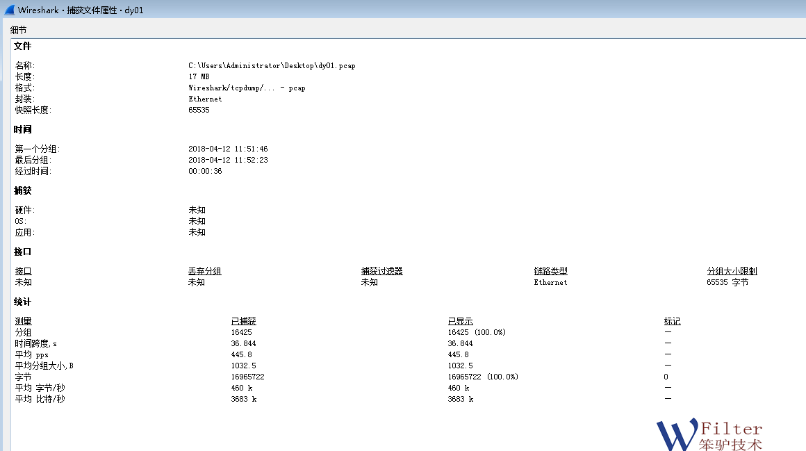Screen dimensions: 806x451
Task: Click the 分组大小限制 column header
Action: (732, 271)
